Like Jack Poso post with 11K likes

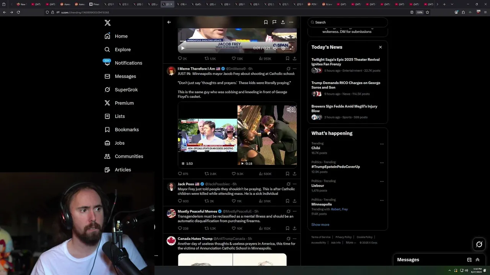[x=237, y=201]
